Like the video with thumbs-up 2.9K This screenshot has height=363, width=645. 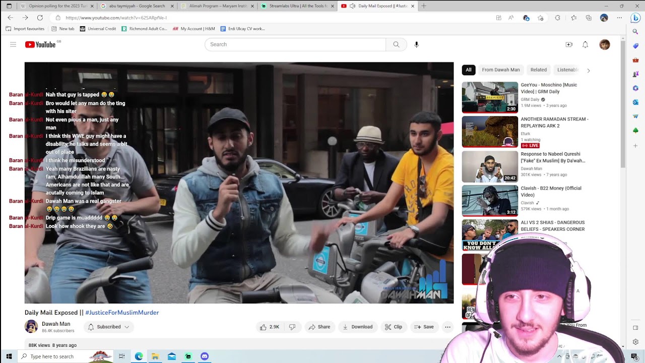point(269,327)
